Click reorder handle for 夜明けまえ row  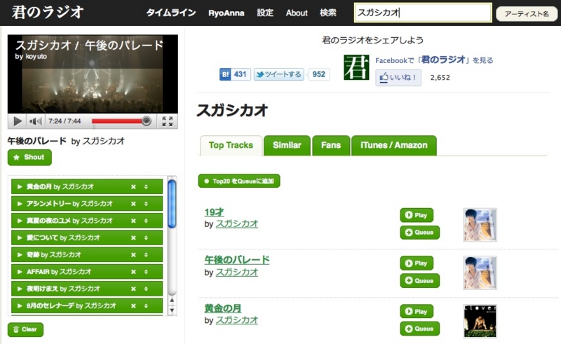pyautogui.click(x=146, y=289)
